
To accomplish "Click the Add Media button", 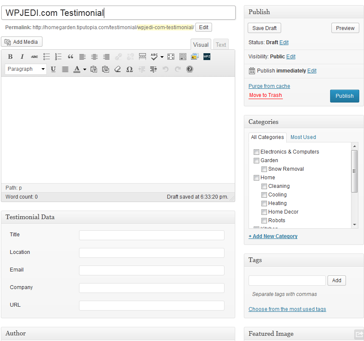I will click(21, 42).
